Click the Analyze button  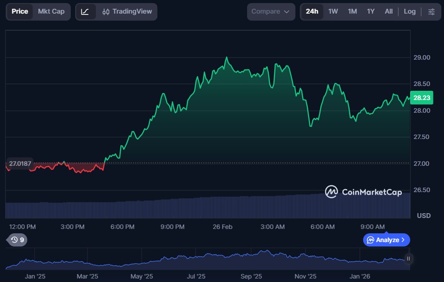[386, 240]
